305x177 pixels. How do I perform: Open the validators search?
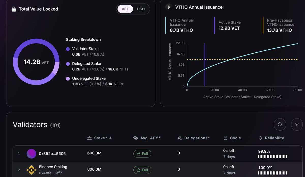280,124
